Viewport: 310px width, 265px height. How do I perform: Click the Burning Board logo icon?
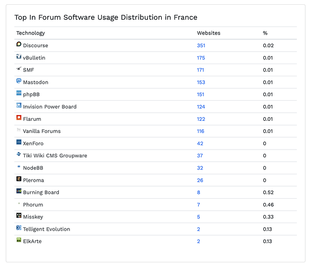(x=19, y=191)
